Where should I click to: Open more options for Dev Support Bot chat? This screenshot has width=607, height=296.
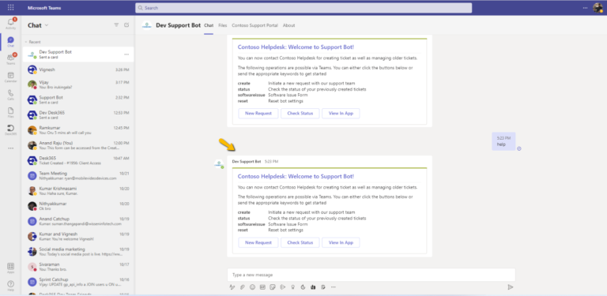coord(126,54)
